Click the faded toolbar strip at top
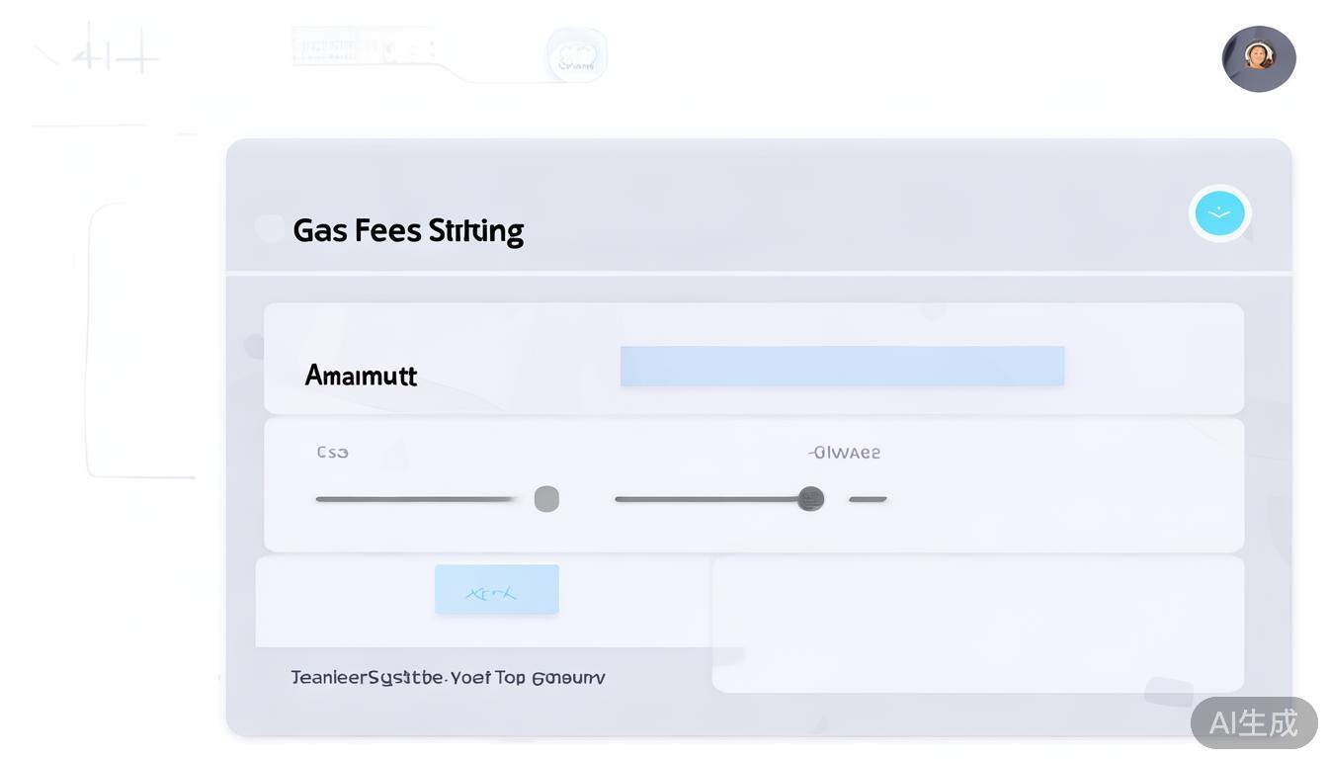The width and height of the screenshot is (1328, 759). tap(364, 47)
